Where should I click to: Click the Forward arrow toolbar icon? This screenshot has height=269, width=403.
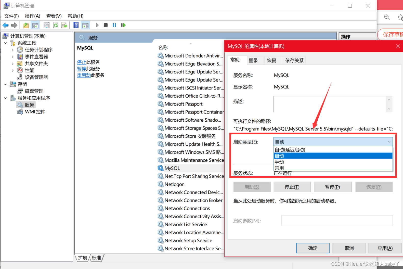[x=14, y=25]
